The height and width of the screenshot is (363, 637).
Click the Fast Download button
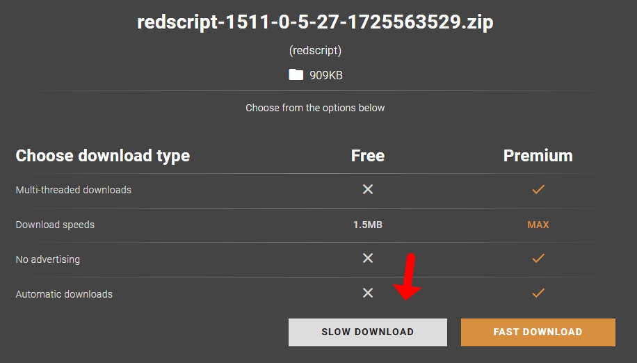pos(538,332)
